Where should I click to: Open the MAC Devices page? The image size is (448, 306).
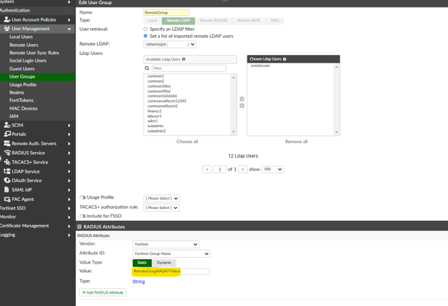23,109
